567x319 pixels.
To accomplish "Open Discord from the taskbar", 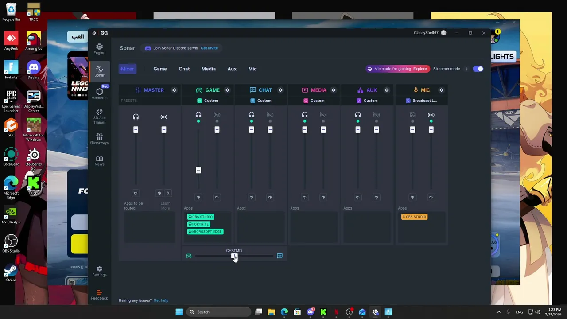I will (x=311, y=312).
